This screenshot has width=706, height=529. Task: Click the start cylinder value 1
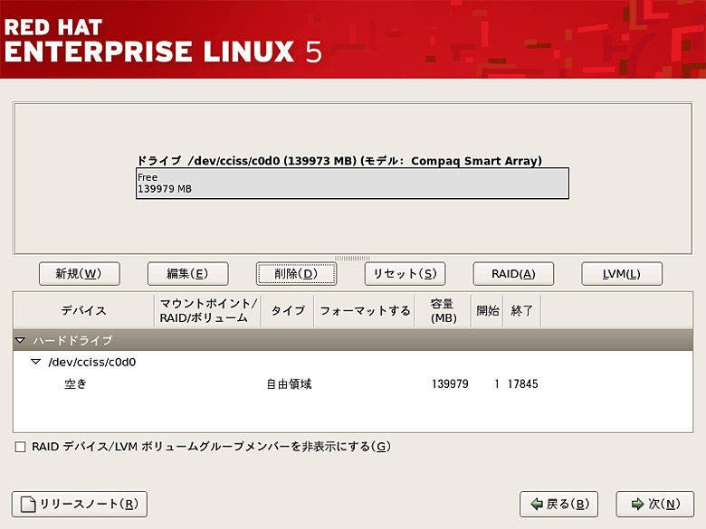pos(497,383)
